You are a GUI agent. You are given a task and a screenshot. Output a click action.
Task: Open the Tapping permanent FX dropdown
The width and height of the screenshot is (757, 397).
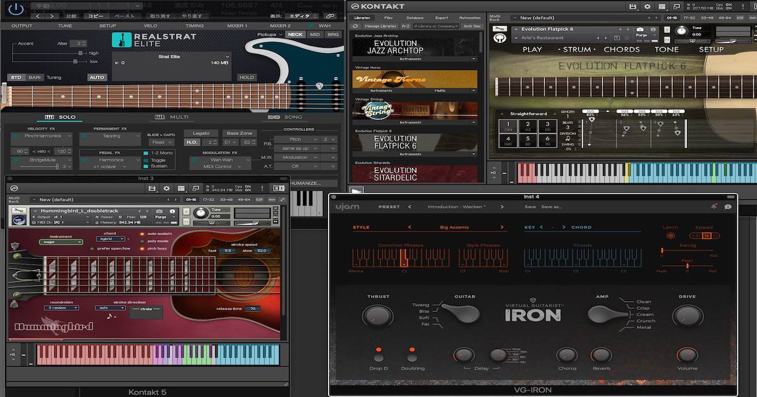pos(111,136)
